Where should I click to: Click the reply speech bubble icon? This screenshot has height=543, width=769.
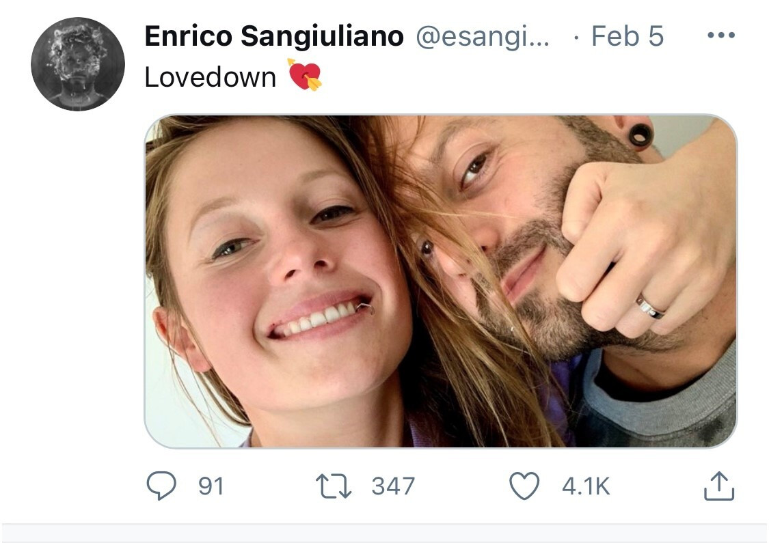point(162,486)
